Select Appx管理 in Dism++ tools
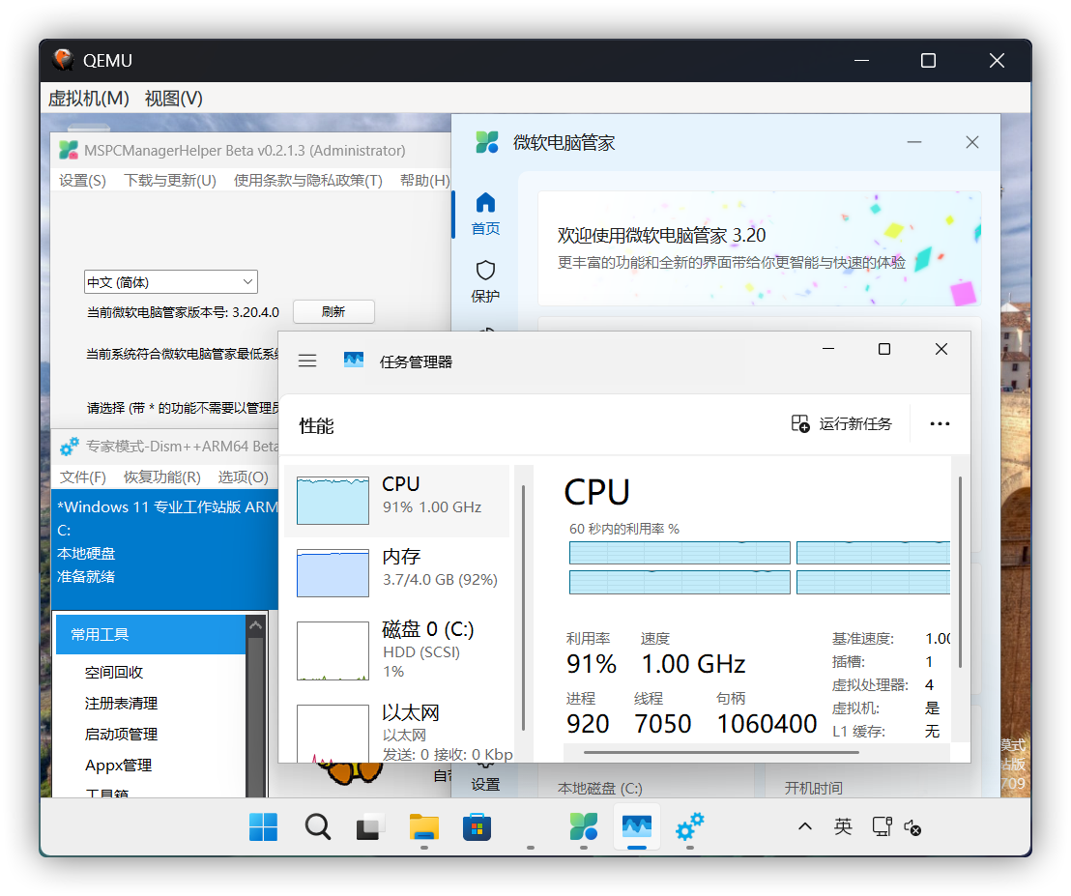Image resolution: width=1071 pixels, height=896 pixels. click(x=118, y=765)
